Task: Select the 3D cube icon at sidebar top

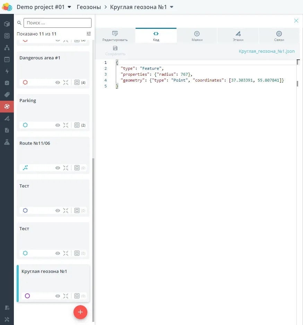Action: [7, 24]
